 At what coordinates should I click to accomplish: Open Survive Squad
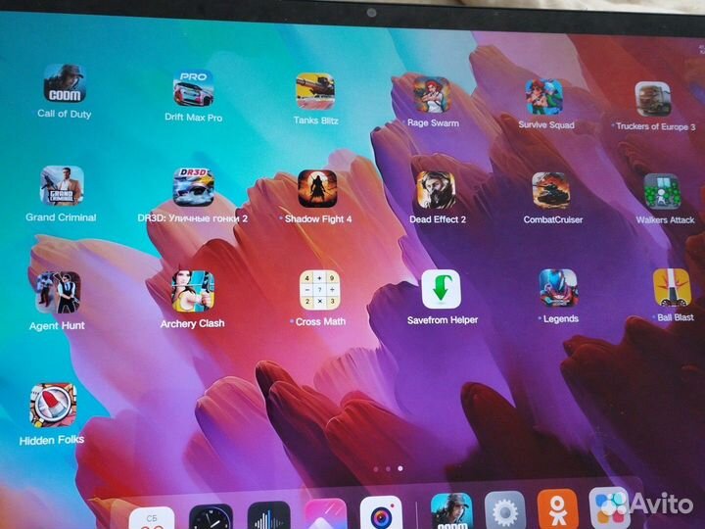[x=544, y=97]
